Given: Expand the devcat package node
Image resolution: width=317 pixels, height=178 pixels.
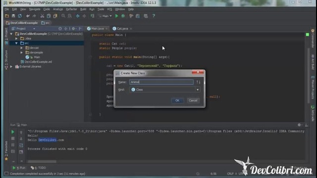Looking at the screenshot, I should point(21,48).
